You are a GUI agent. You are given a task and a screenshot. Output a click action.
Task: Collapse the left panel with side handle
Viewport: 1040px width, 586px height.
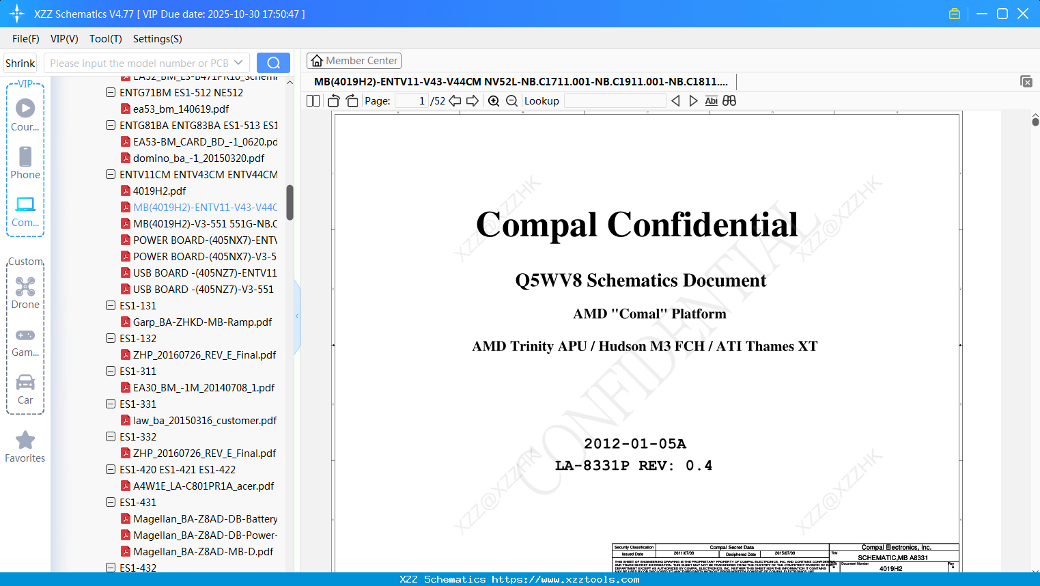[297, 316]
